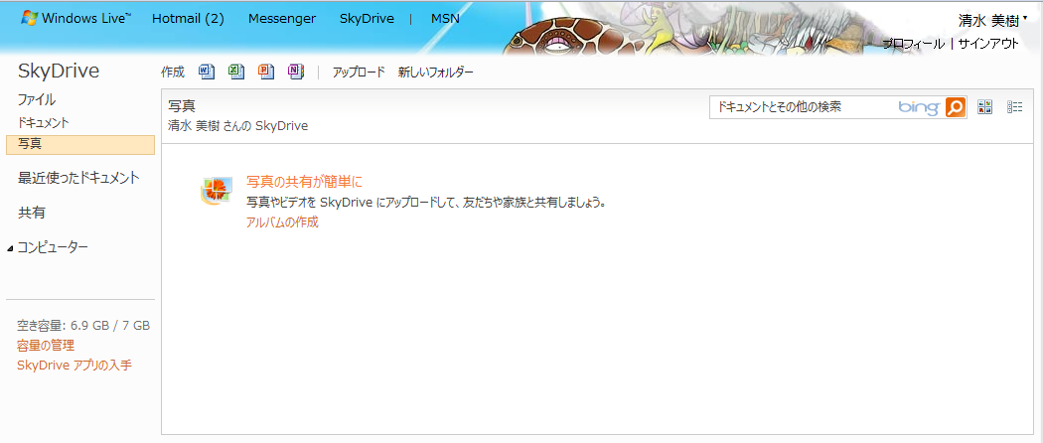Go to SkyDrive in top navigation
The image size is (1043, 443).
point(367,19)
